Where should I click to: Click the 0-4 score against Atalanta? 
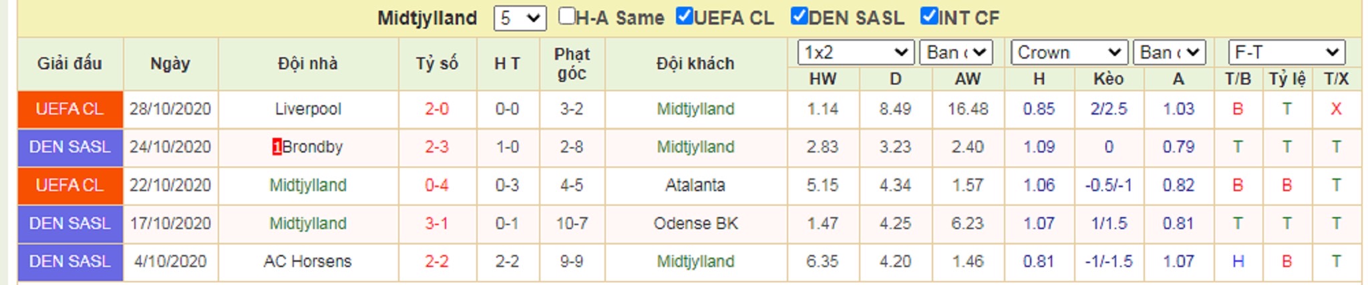[x=437, y=185]
